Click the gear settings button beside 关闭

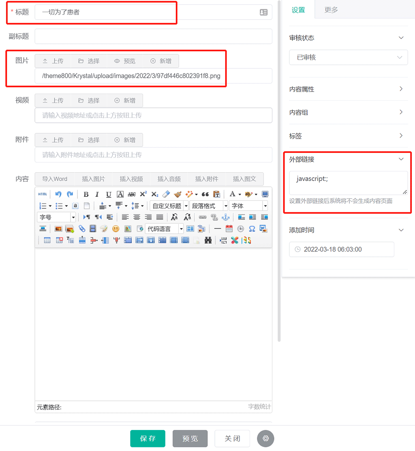click(266, 438)
